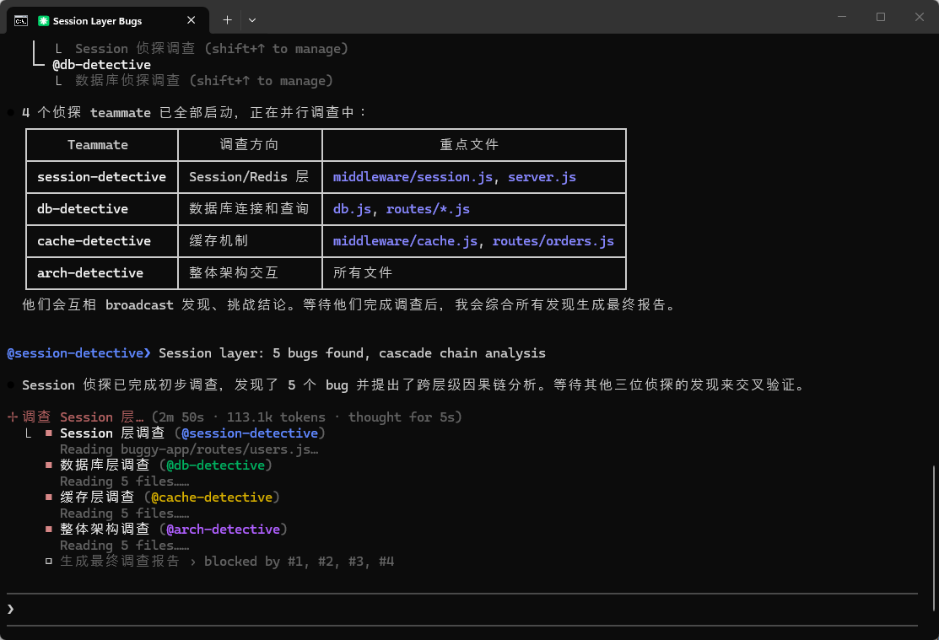This screenshot has height=640, width=939.
Task: Open the routes/orders.js file link
Action: (553, 241)
